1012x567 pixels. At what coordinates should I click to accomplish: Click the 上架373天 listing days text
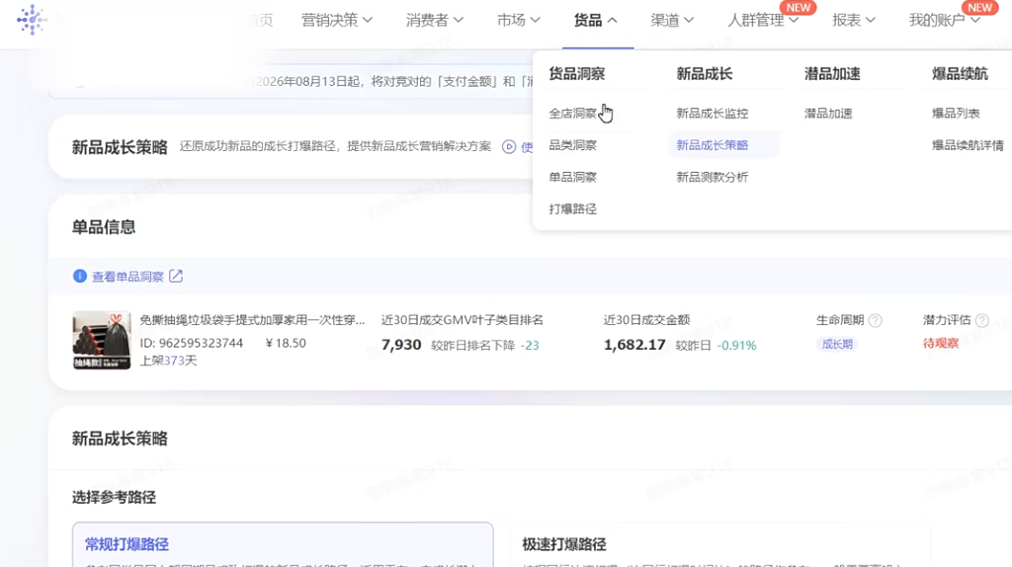click(168, 361)
